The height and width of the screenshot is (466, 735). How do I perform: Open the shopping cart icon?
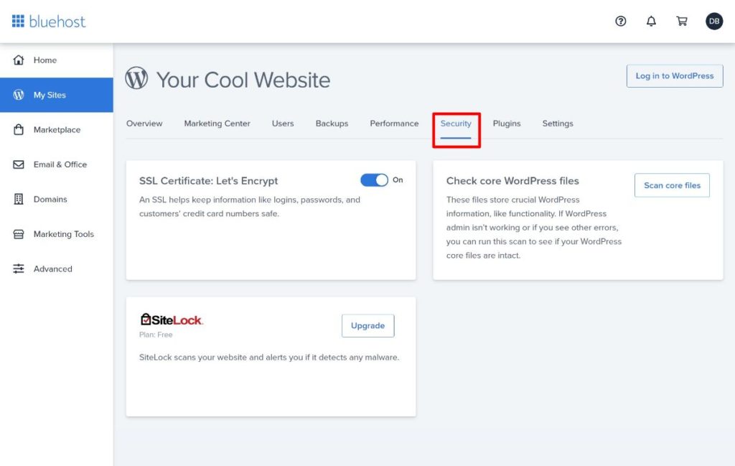point(682,22)
